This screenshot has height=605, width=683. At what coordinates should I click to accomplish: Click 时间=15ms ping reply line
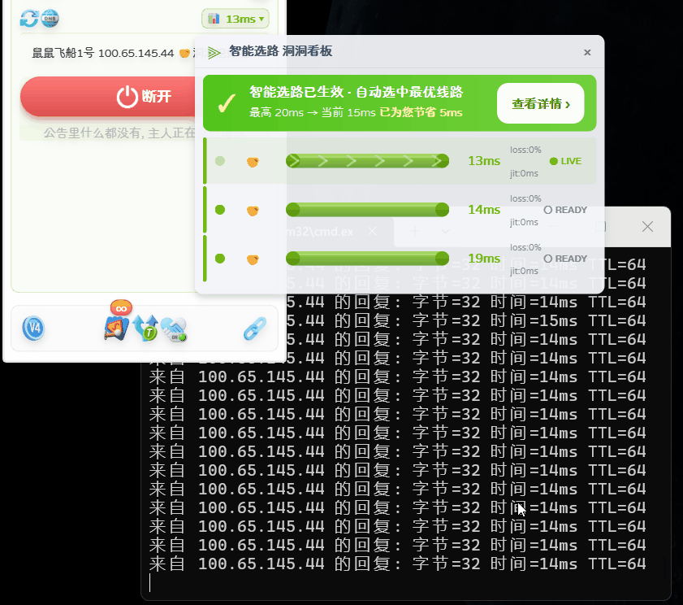pos(465,320)
